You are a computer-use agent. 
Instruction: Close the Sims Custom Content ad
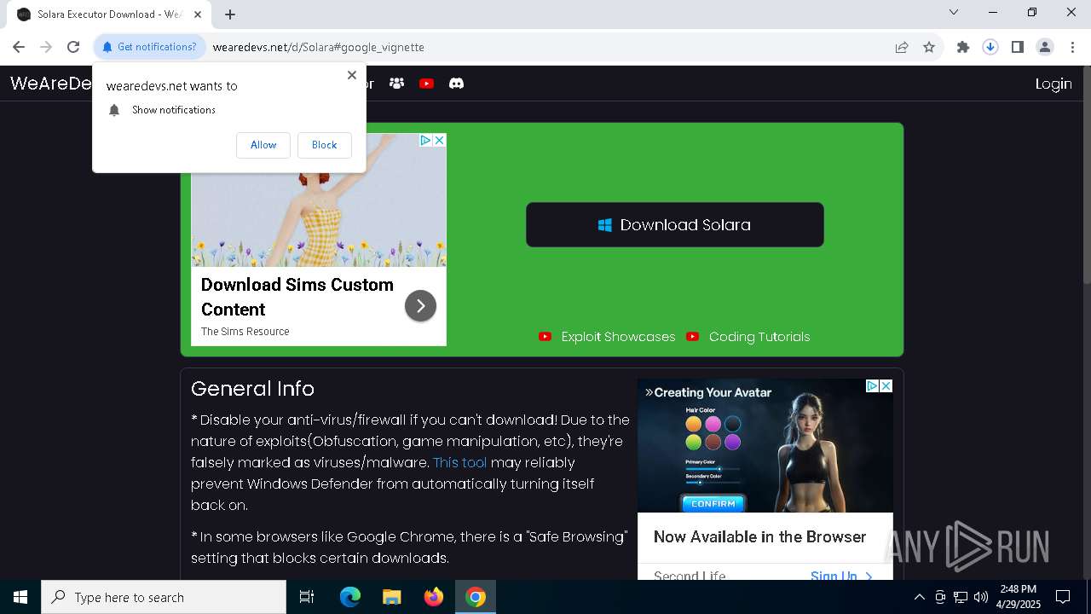point(440,140)
